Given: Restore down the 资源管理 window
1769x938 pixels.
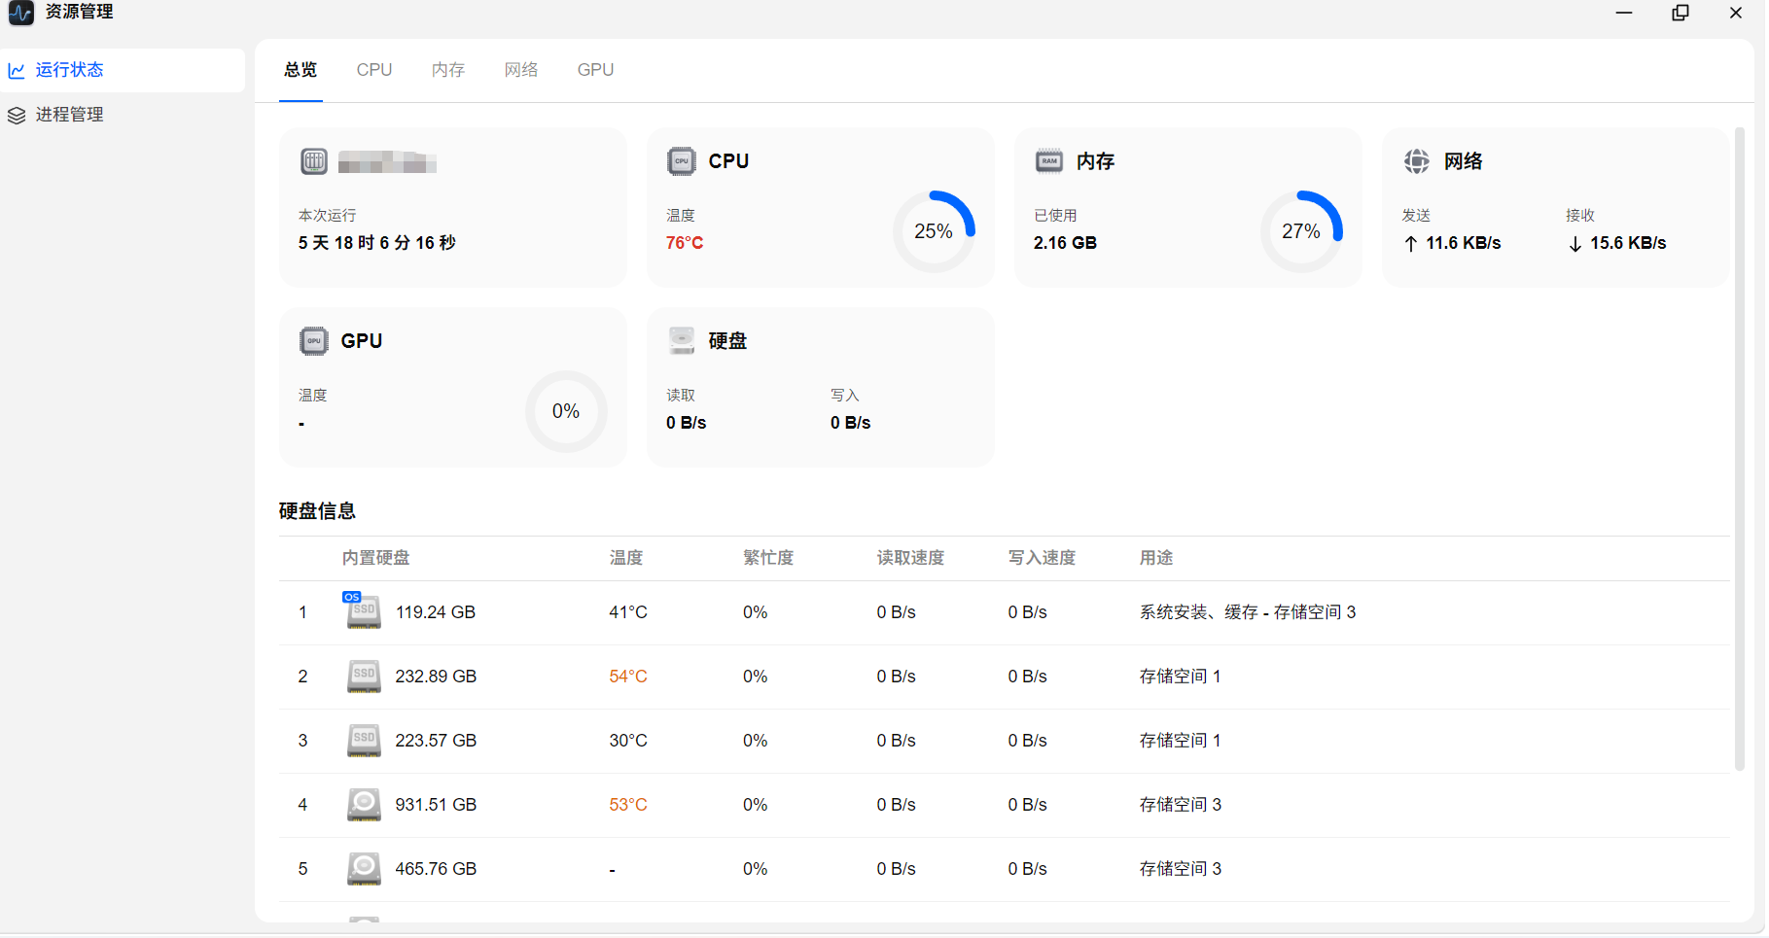Looking at the screenshot, I should coord(1680,13).
